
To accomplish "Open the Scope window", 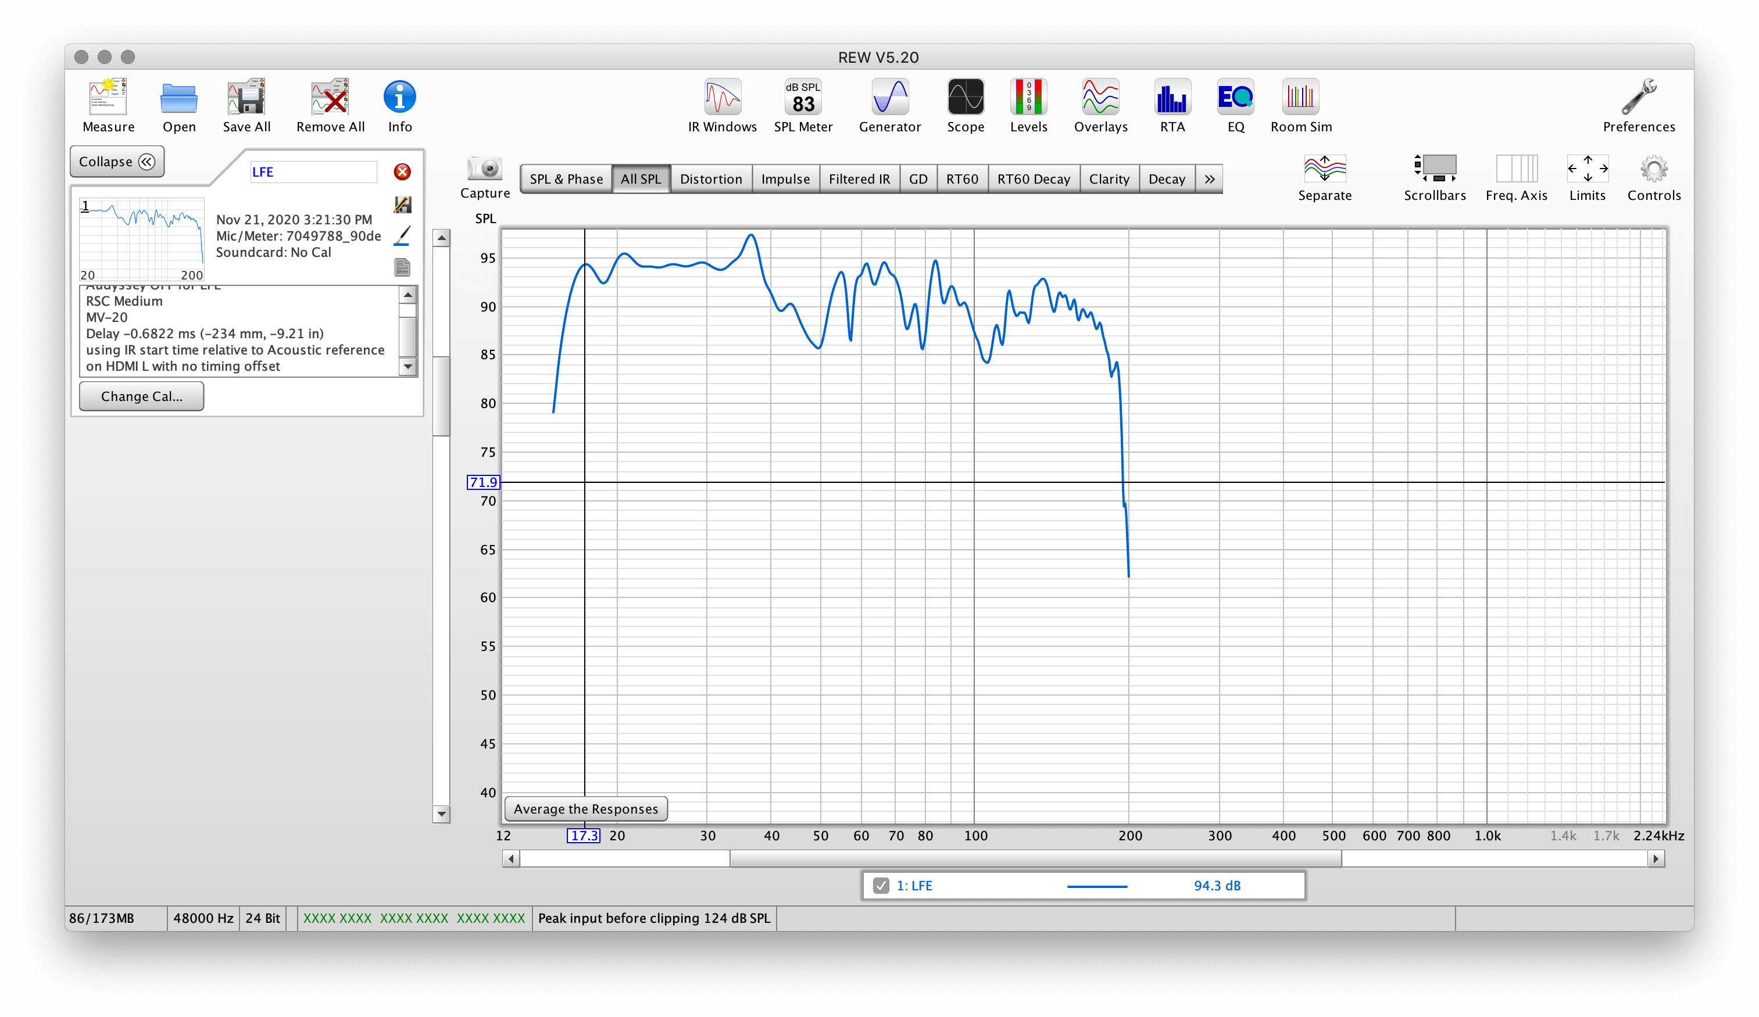I will [x=966, y=98].
